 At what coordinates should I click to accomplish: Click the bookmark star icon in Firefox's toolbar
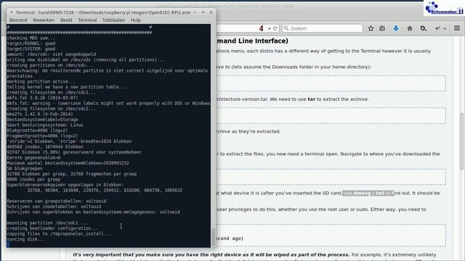point(371,28)
